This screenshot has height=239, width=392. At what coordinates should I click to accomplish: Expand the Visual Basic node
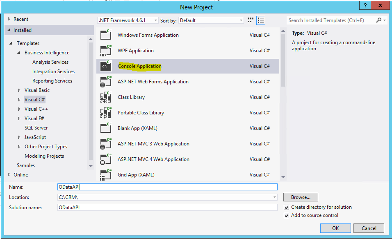point(19,90)
